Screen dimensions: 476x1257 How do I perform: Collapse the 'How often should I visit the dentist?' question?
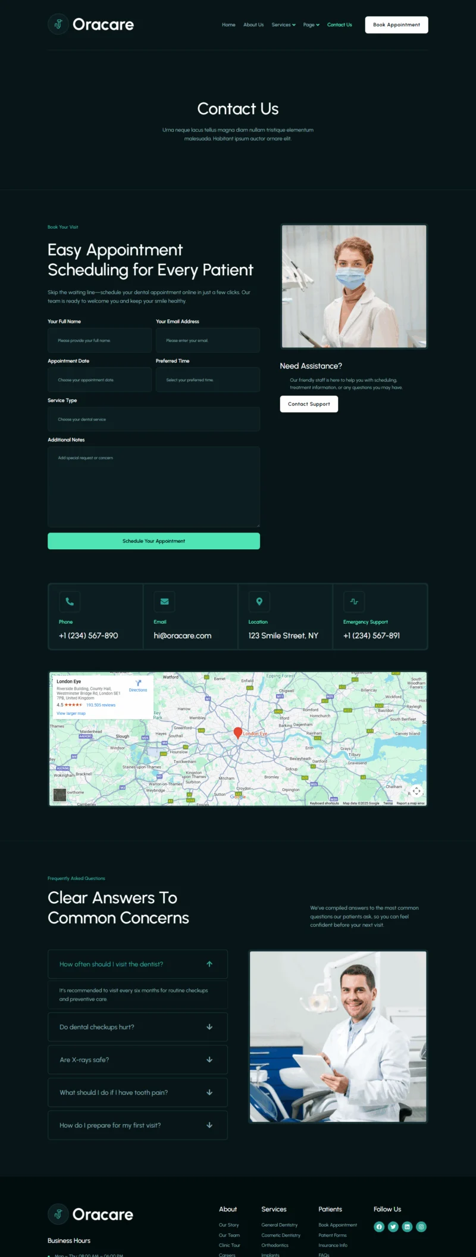point(137,964)
